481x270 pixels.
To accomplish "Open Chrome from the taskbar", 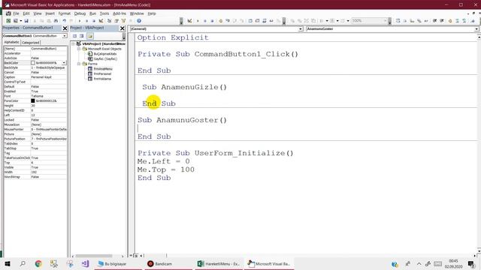I will [x=38, y=263].
